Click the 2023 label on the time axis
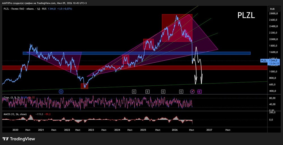Viewport: 283px width, 145px height. 91,130
